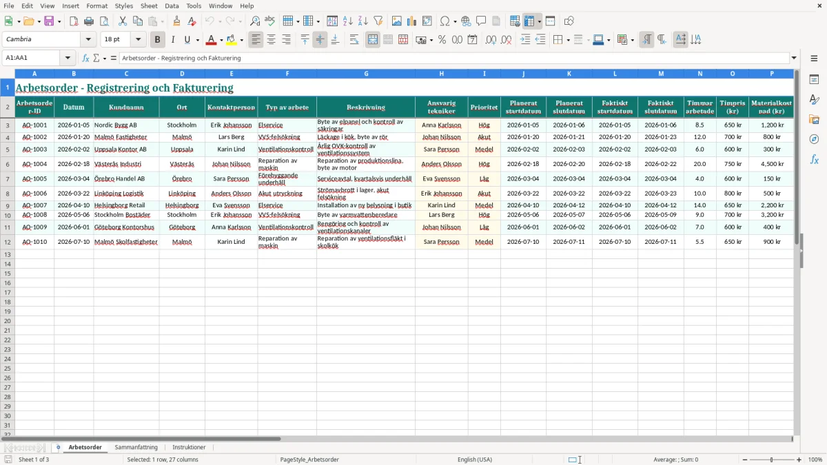The height and width of the screenshot is (465, 827).
Task: Open the Font Name dropdown list
Action: click(89, 40)
